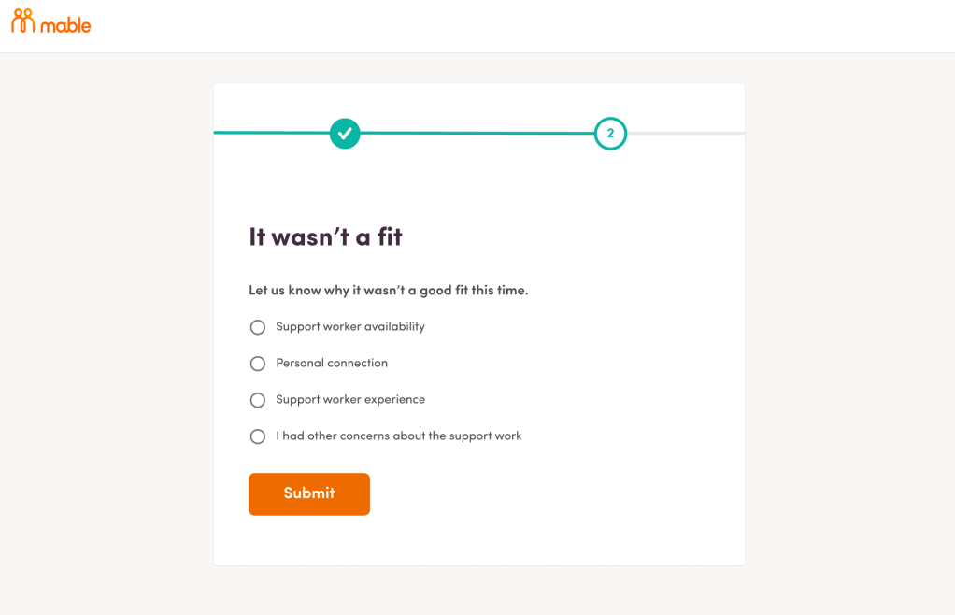Click the "It wasn't a fit" heading
Viewport: 955px width, 615px height.
coord(325,237)
